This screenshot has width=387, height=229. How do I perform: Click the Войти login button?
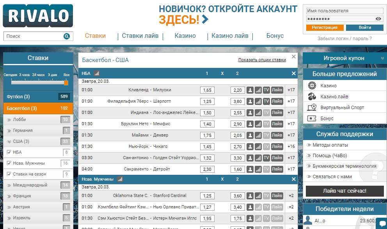pos(365,28)
